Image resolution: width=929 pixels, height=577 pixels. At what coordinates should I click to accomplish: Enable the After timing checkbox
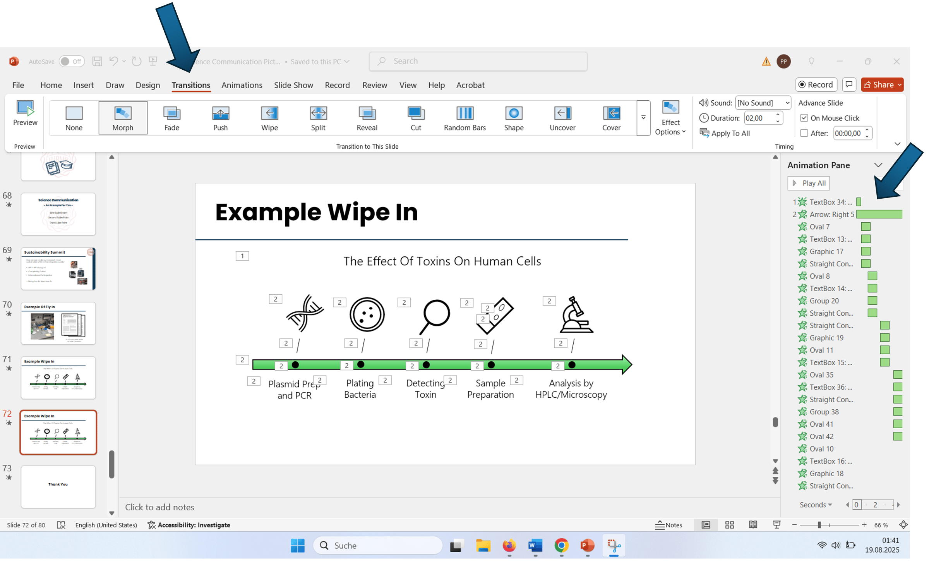click(804, 133)
